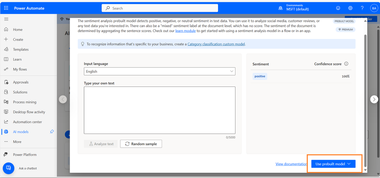Open the View documentation link

pos(291,164)
